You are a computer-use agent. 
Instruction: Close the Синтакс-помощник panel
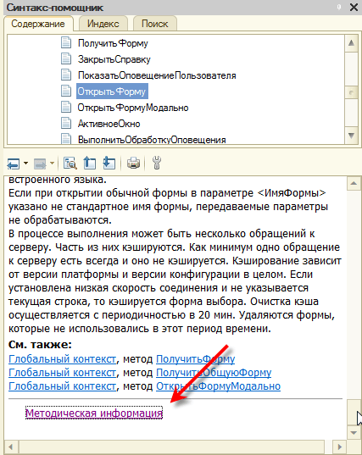[x=354, y=8]
